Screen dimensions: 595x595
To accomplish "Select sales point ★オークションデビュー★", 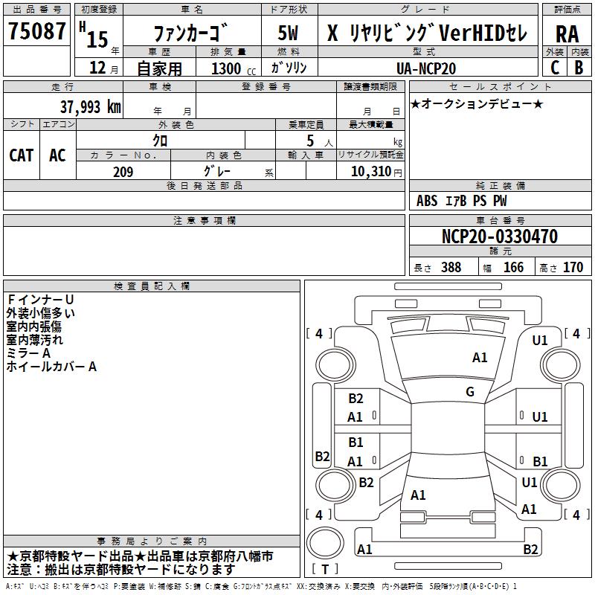I will [477, 103].
